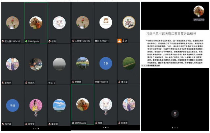This screenshot has height=133, width=210.
Task: Click the mic icon next to 李婷婷's name
Action: click(73, 82)
